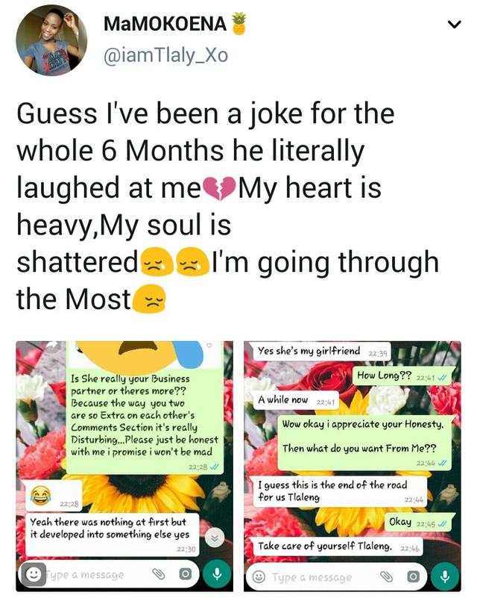The width and height of the screenshot is (477, 601).
Task: Tap camera icon in right chat
Action: tap(413, 576)
